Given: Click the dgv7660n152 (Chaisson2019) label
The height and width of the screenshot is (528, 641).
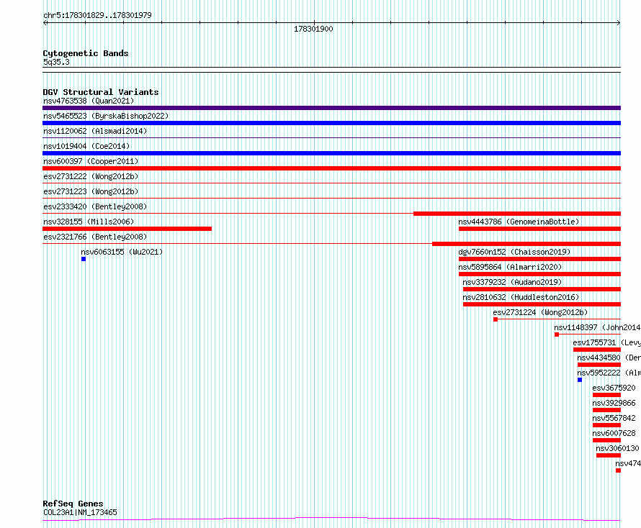Looking at the screenshot, I should click(514, 252).
